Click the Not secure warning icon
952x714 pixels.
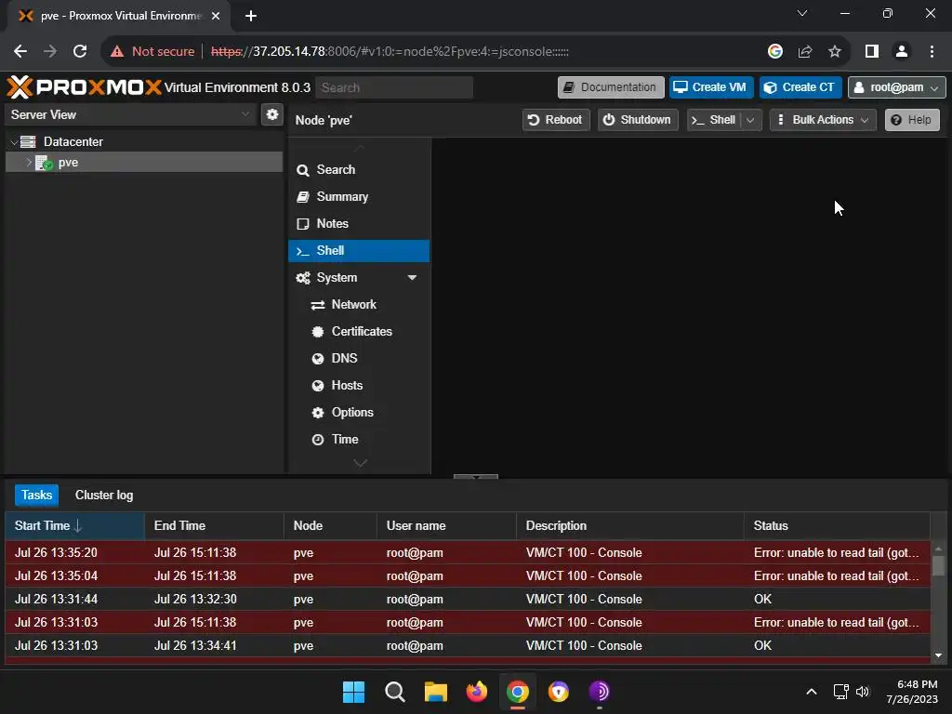[117, 52]
